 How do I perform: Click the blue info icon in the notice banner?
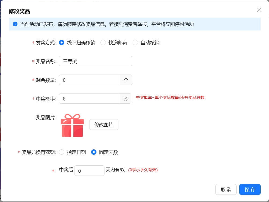point(15,24)
